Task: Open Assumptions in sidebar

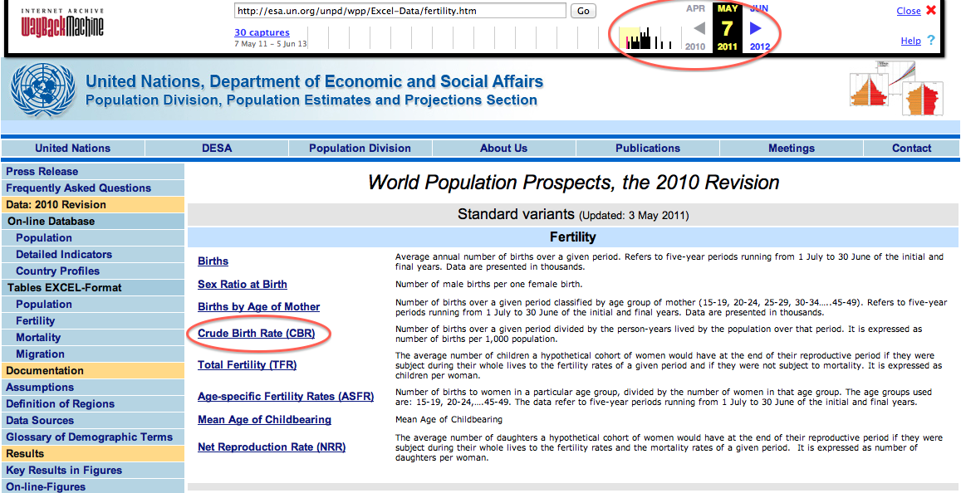Action: click(40, 387)
